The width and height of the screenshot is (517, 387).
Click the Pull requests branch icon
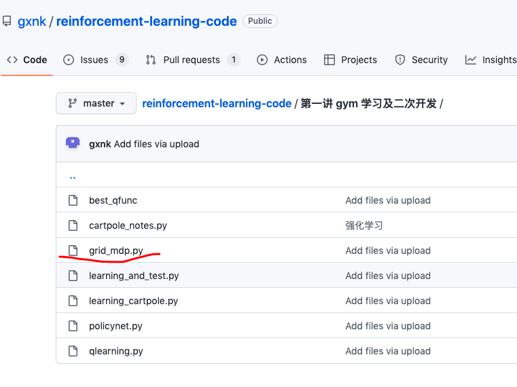pyautogui.click(x=151, y=60)
